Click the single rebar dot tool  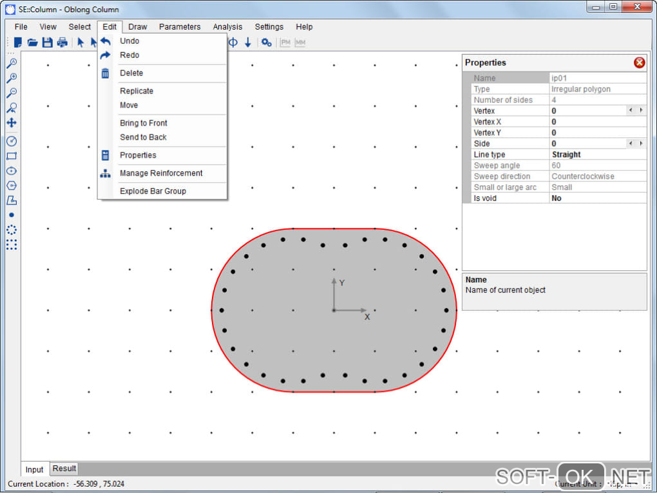(11, 215)
